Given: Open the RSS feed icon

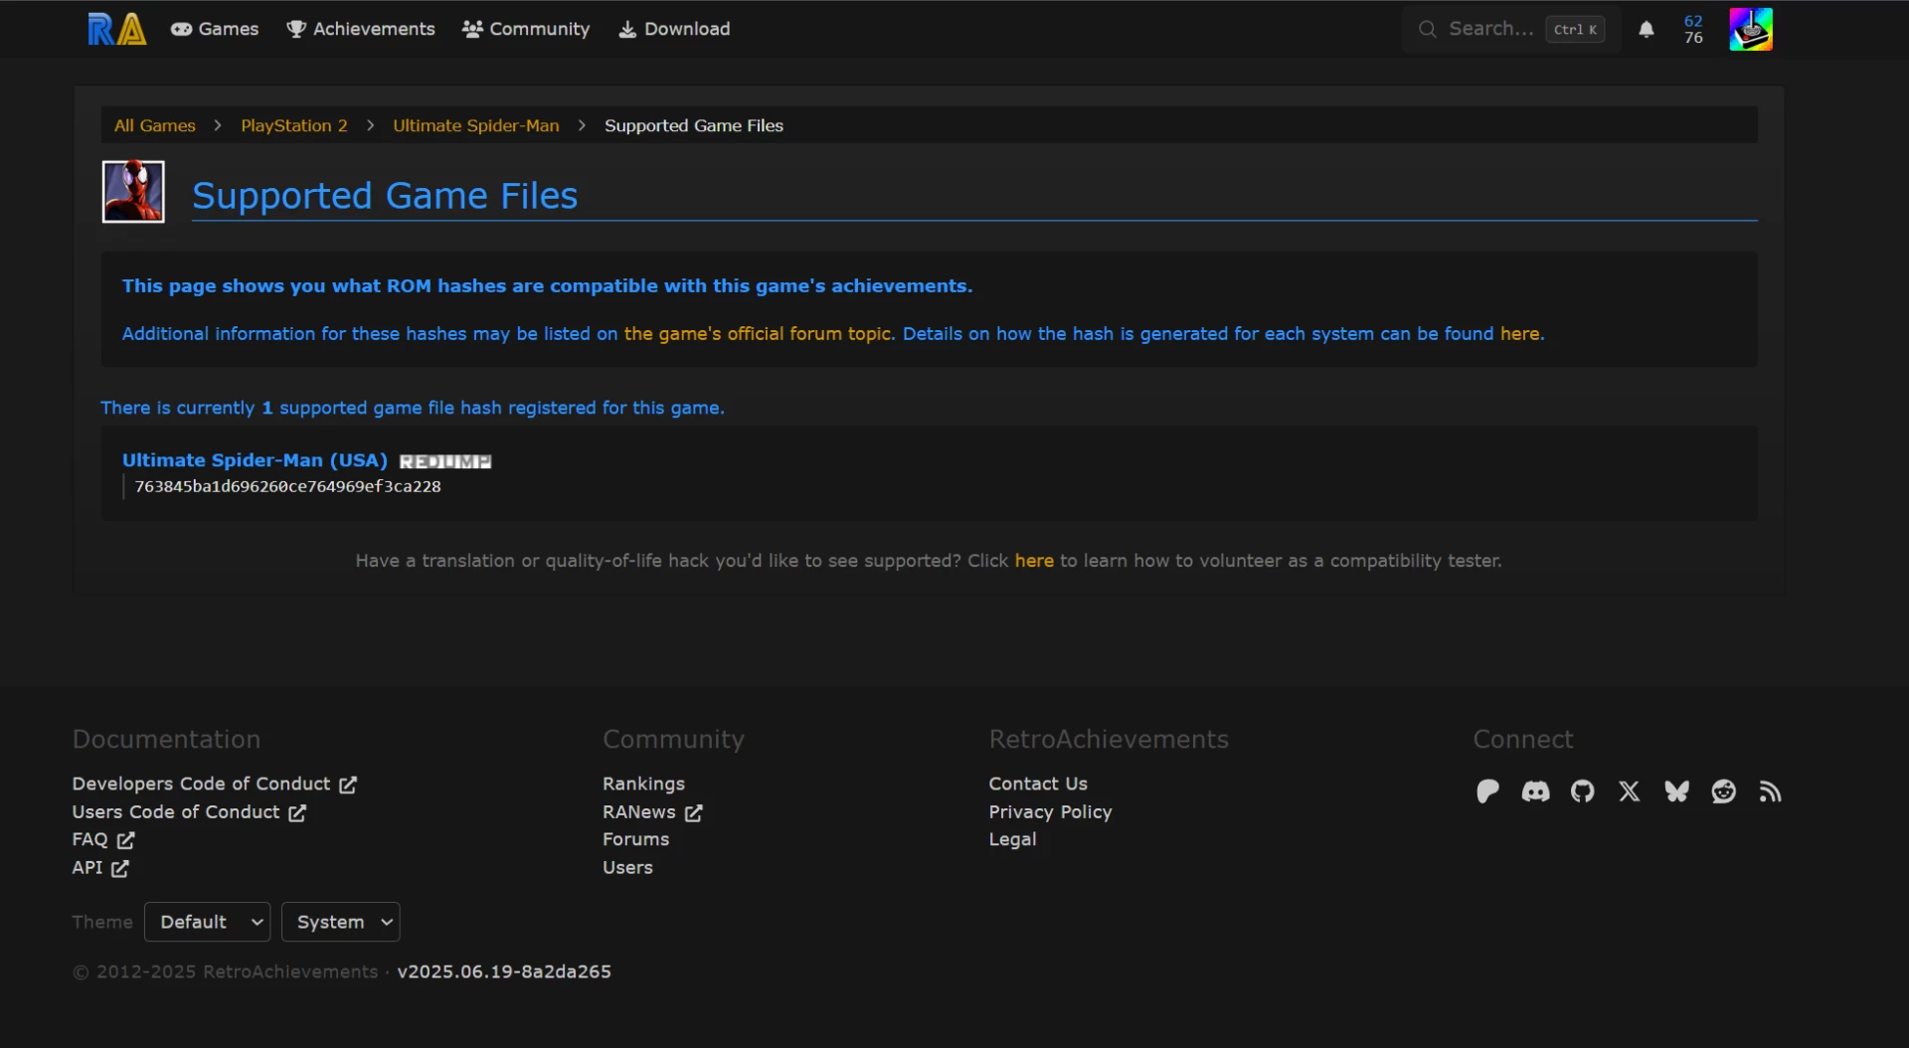Looking at the screenshot, I should (1770, 791).
